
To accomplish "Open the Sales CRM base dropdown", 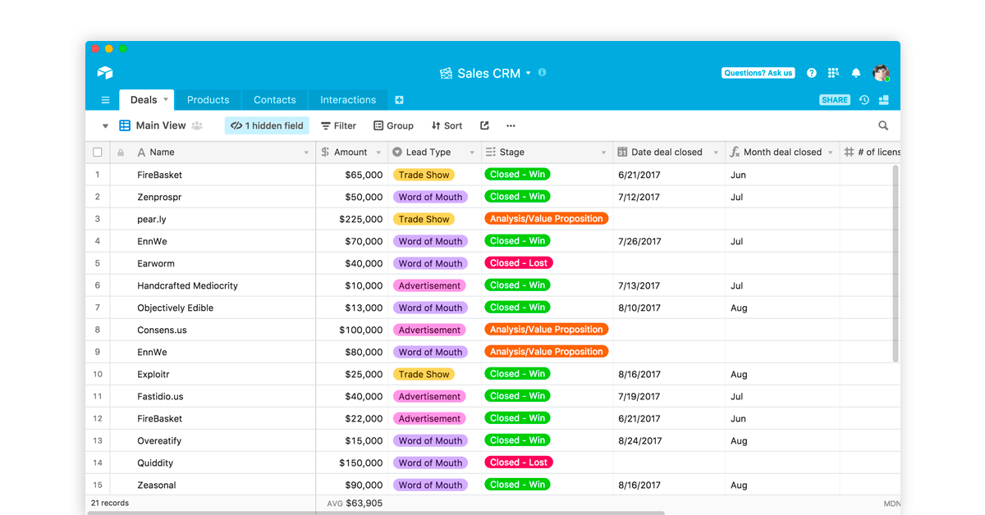I will (x=529, y=73).
